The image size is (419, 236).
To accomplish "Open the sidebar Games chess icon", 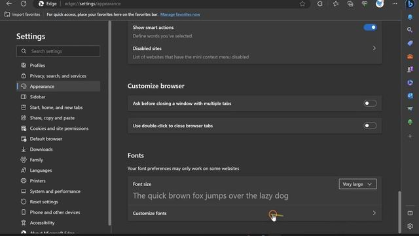I will coord(410,69).
